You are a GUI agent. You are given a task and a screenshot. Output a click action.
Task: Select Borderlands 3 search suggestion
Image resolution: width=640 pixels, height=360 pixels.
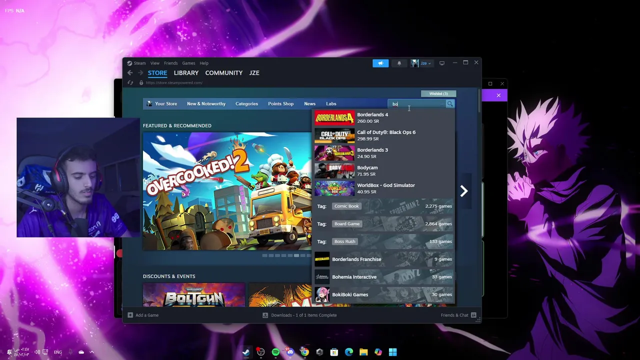(x=383, y=153)
